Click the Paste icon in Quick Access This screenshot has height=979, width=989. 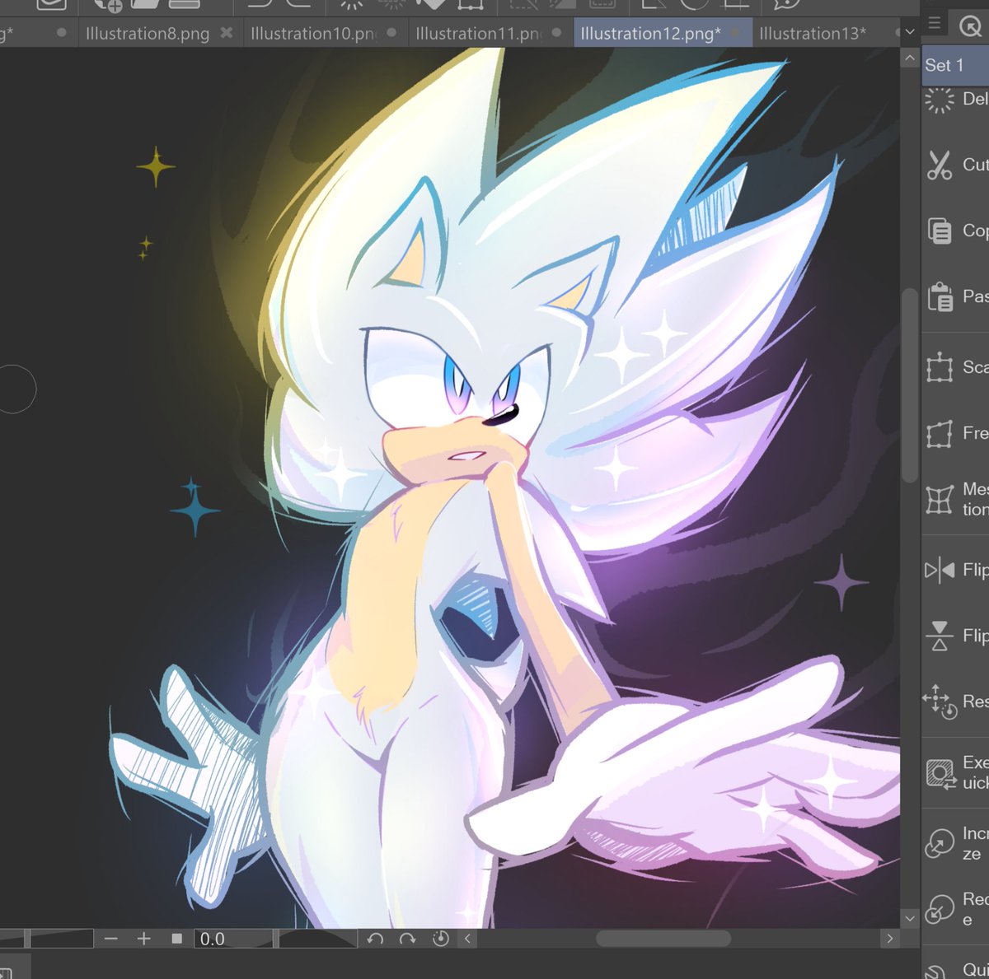coord(941,297)
